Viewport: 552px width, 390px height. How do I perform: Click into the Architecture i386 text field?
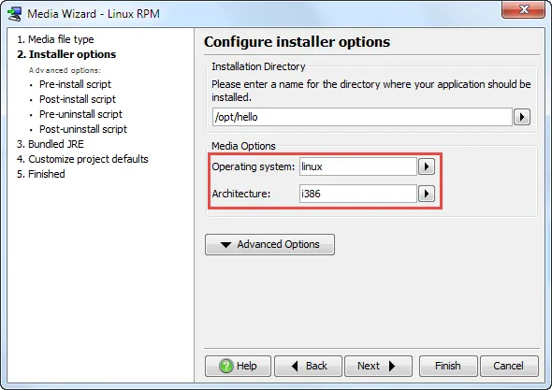tap(358, 194)
